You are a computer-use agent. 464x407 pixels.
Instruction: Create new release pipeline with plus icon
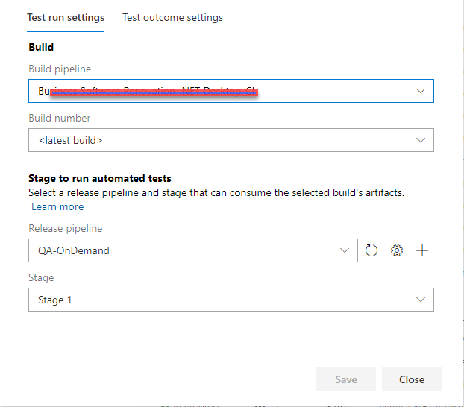click(x=422, y=250)
